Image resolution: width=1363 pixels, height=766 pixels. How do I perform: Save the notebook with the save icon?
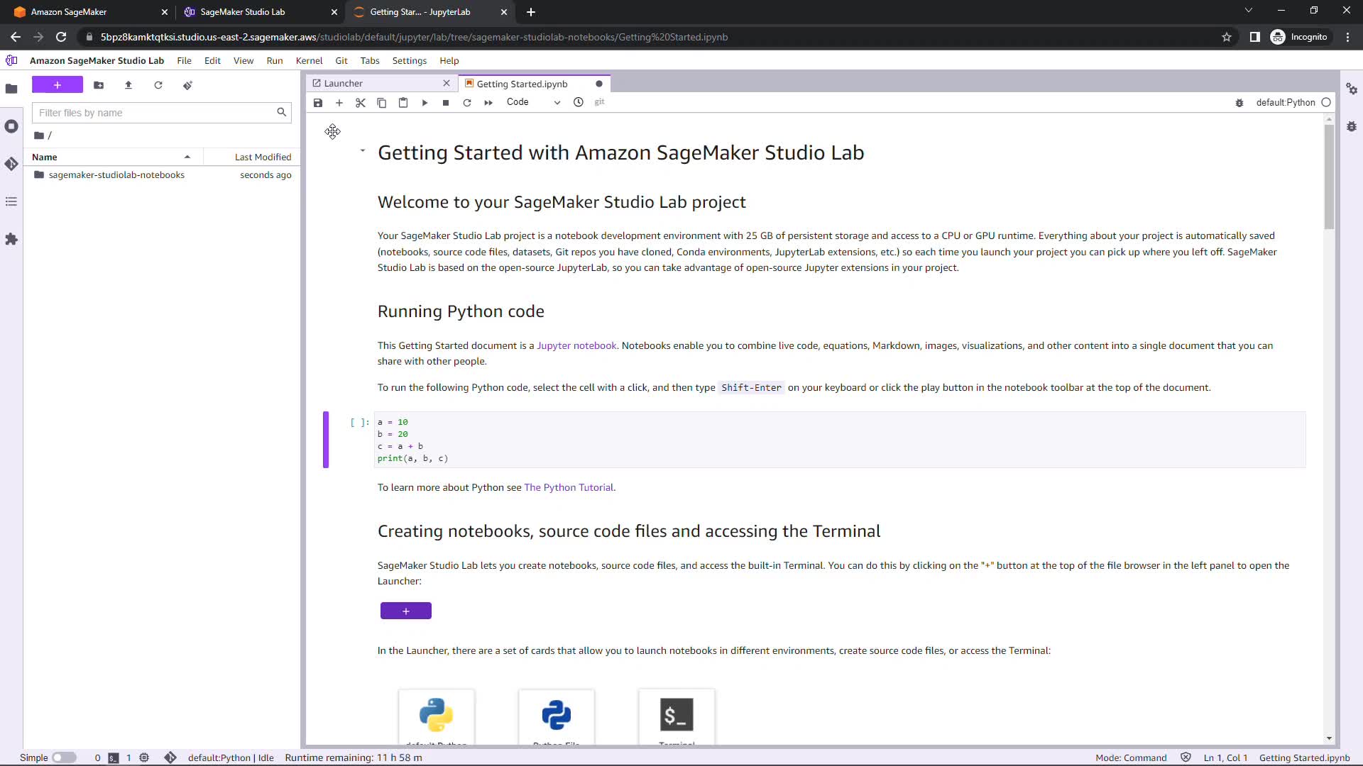coord(318,103)
